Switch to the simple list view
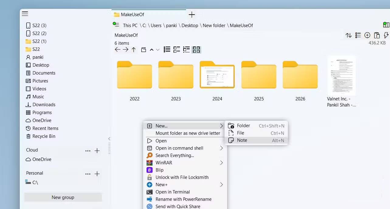This screenshot has height=209, width=390. (x=167, y=50)
